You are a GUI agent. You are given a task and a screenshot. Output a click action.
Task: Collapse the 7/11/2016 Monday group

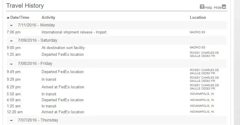click(11, 26)
